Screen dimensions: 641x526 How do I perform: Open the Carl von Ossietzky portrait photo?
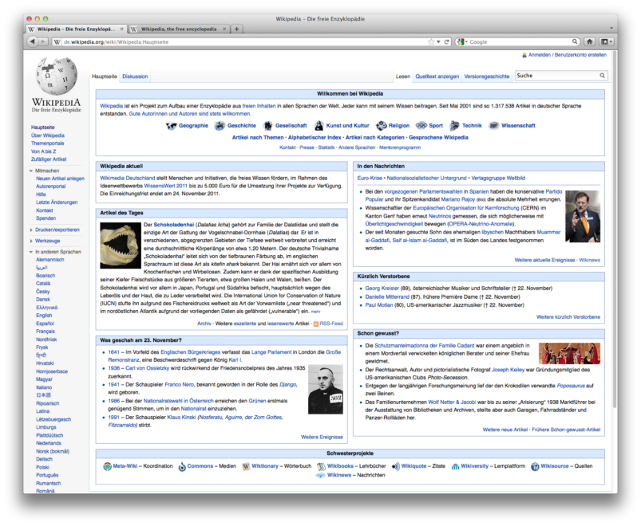326,389
